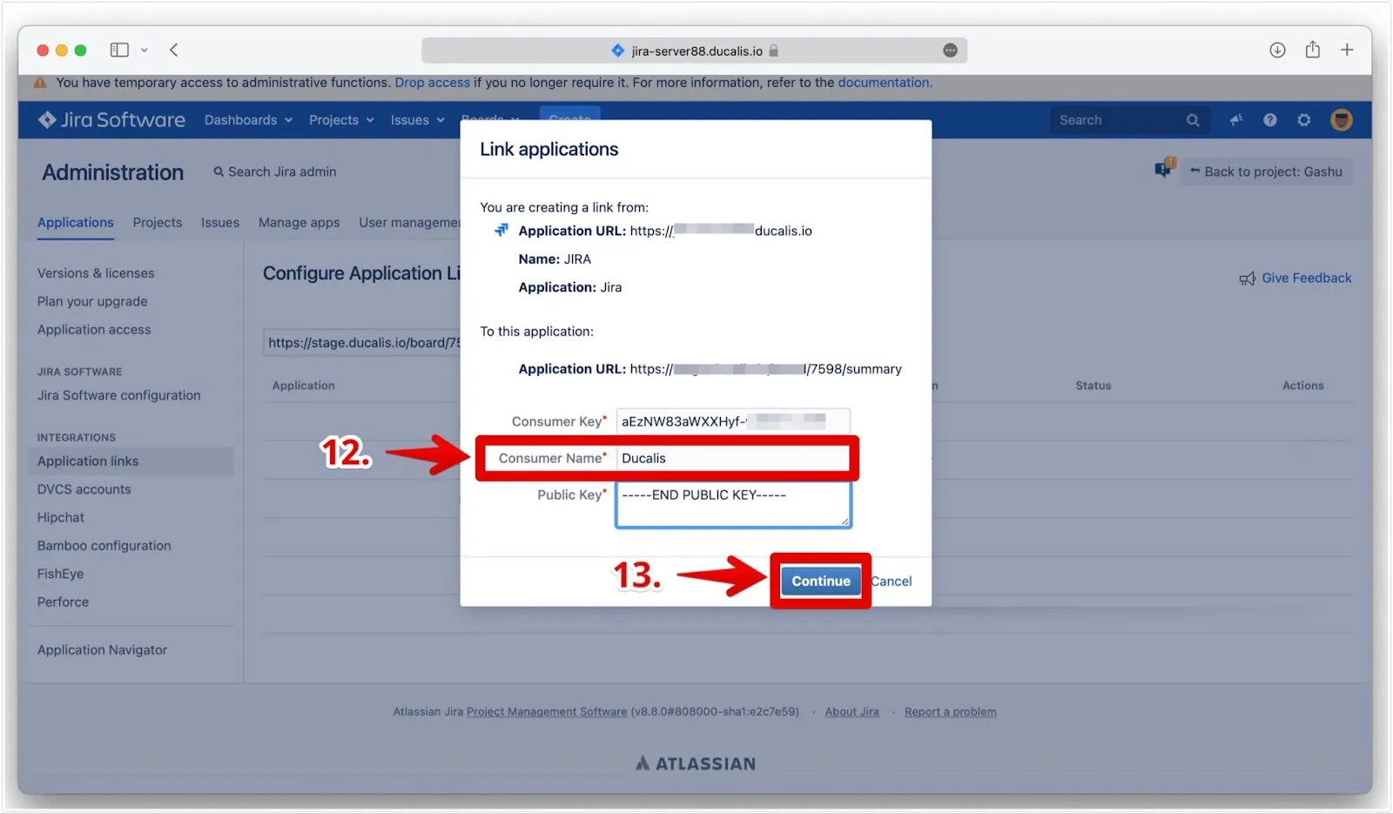The width and height of the screenshot is (1393, 814).
Task: Select Application links in the sidebar
Action: pos(88,461)
